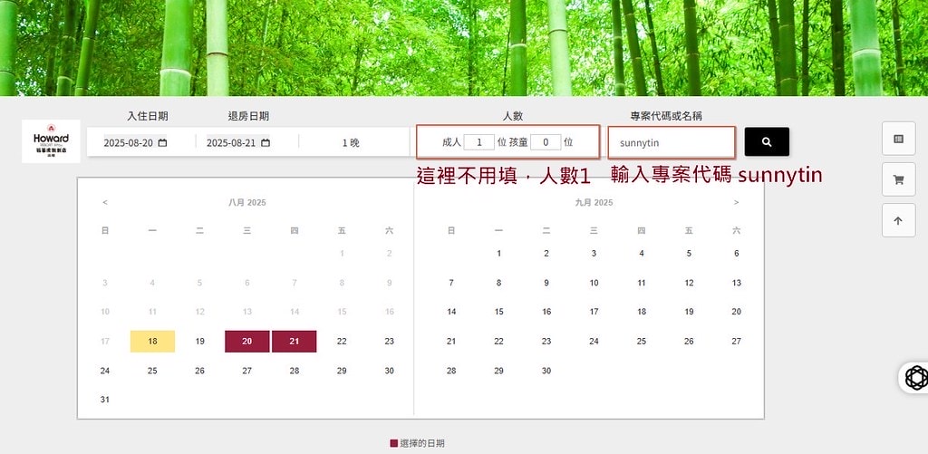Select August 20 in the calendar
The width and height of the screenshot is (928, 454).
[247, 341]
